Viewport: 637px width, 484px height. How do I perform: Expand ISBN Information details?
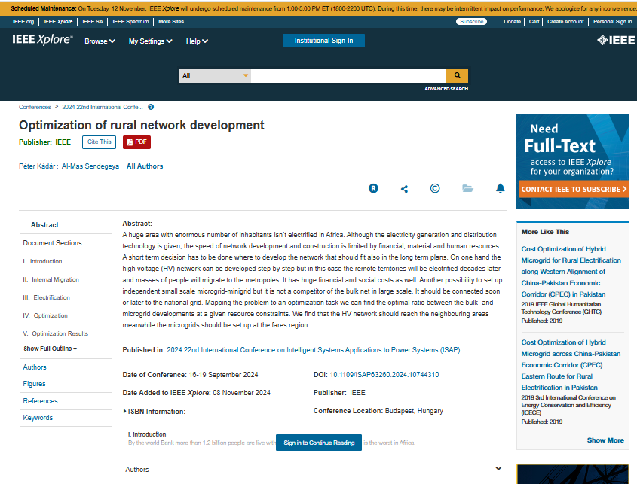click(155, 412)
